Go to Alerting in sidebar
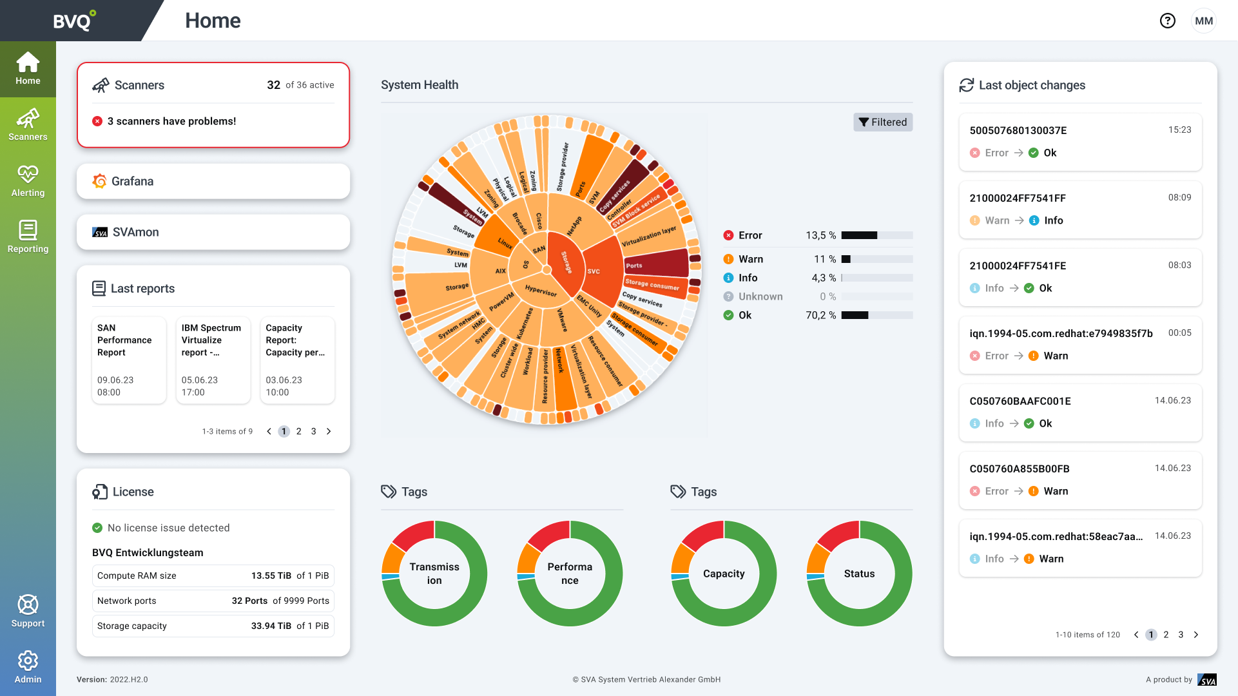The width and height of the screenshot is (1238, 696). pyautogui.click(x=28, y=181)
